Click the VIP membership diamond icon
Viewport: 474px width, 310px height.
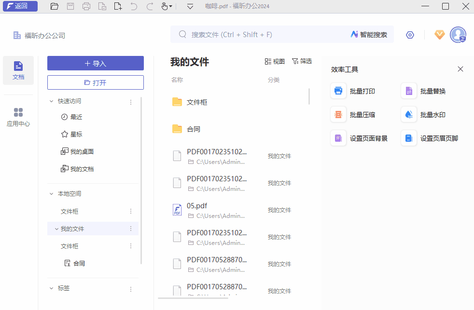click(439, 35)
